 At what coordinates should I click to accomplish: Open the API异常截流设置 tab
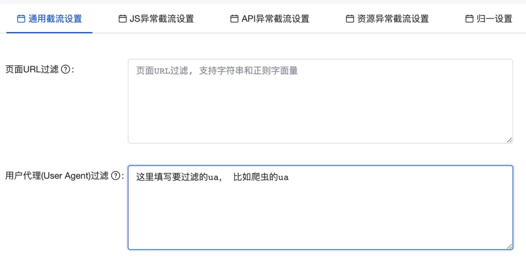click(x=270, y=19)
